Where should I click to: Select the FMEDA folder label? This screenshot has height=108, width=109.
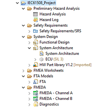pos(40,87)
